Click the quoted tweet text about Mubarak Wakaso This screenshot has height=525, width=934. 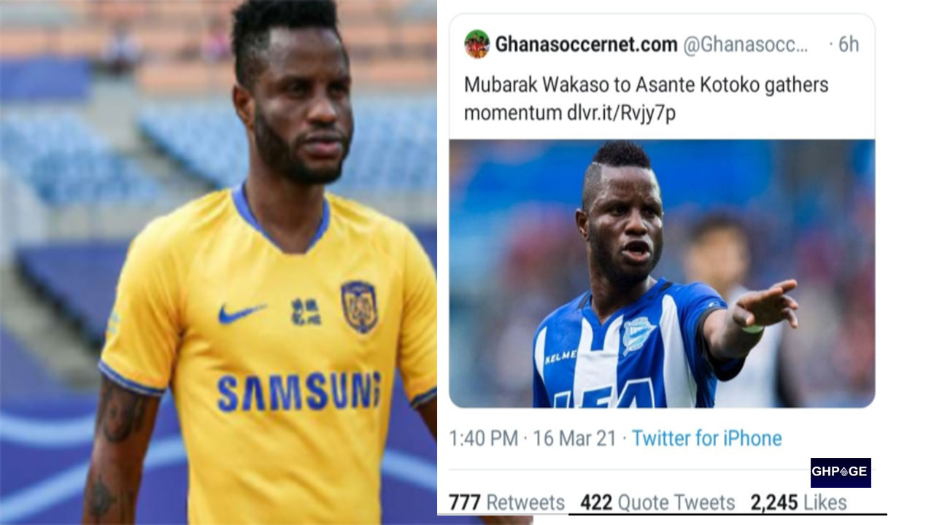(647, 99)
